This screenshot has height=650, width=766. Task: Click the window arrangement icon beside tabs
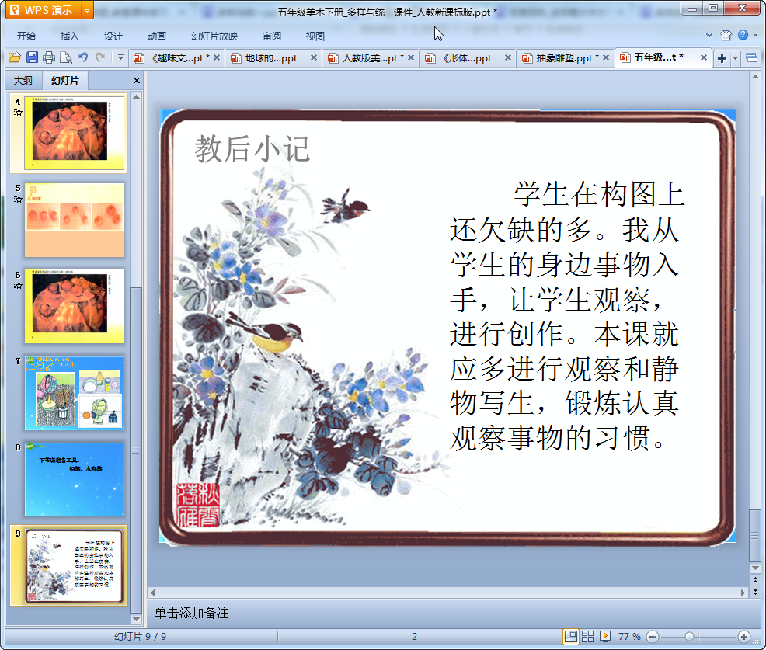pos(752,58)
